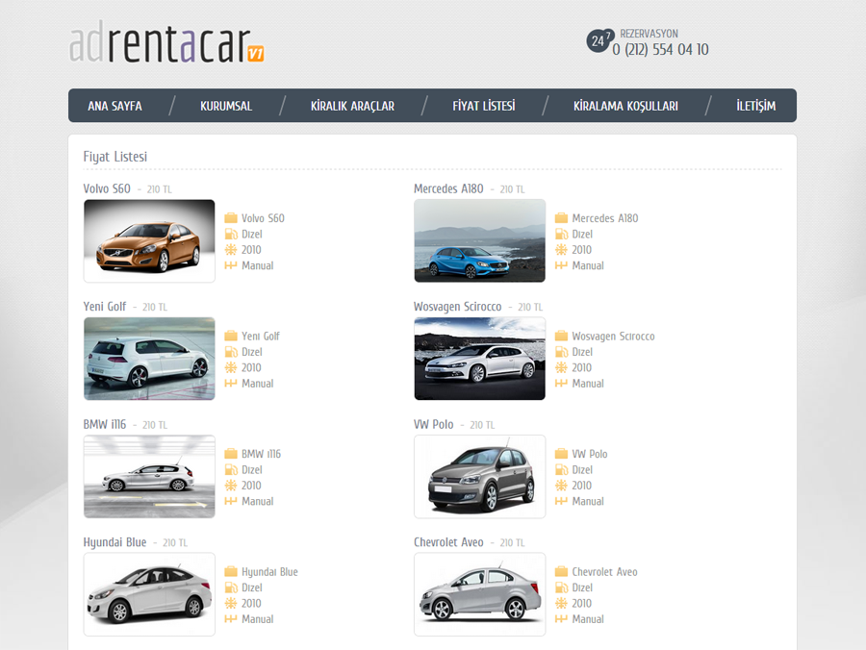Open the Yeni Golf heading

coord(104,306)
